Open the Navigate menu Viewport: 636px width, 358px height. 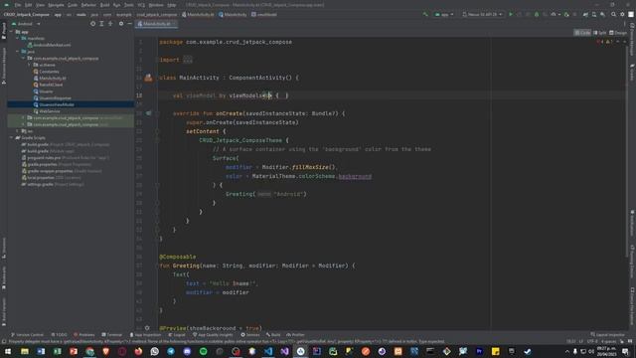[56, 5]
